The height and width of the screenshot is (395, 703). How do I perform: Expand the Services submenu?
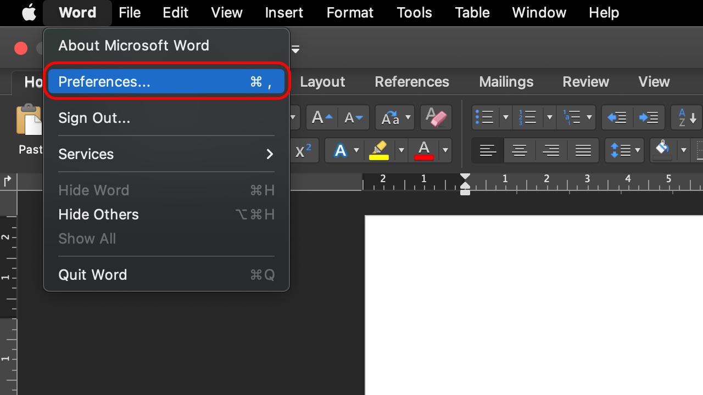(166, 154)
